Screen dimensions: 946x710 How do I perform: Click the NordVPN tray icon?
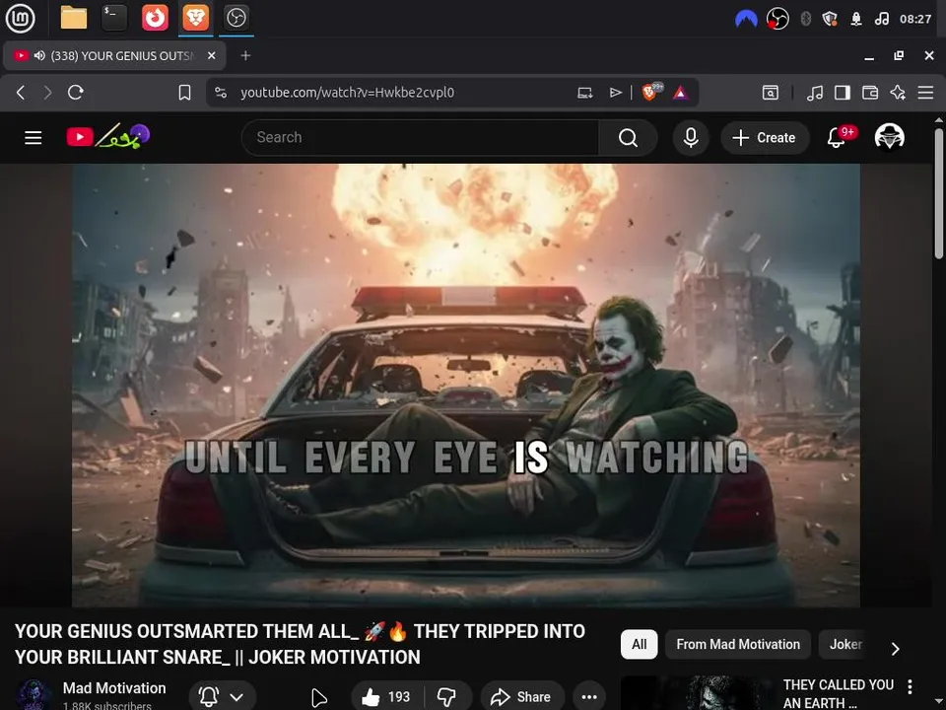[746, 19]
